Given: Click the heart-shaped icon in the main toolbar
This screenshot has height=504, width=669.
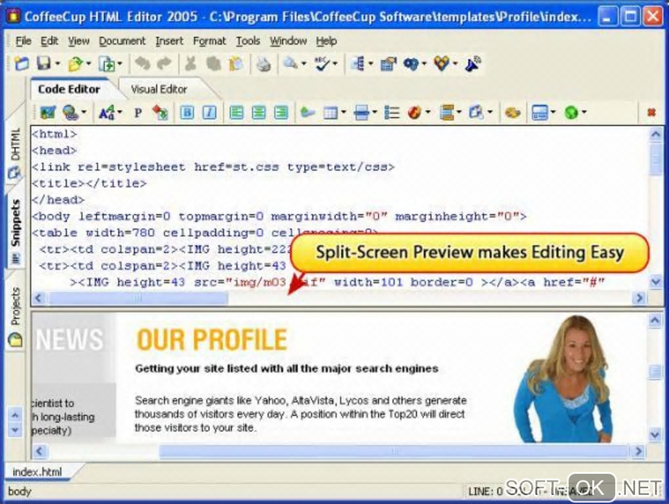Looking at the screenshot, I should [x=441, y=64].
